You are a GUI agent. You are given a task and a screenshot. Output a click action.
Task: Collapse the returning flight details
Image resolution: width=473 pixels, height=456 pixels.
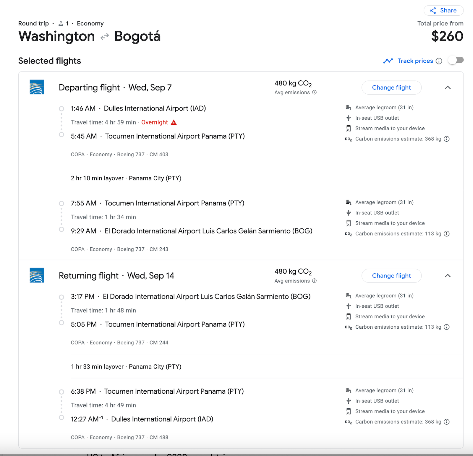coord(448,276)
